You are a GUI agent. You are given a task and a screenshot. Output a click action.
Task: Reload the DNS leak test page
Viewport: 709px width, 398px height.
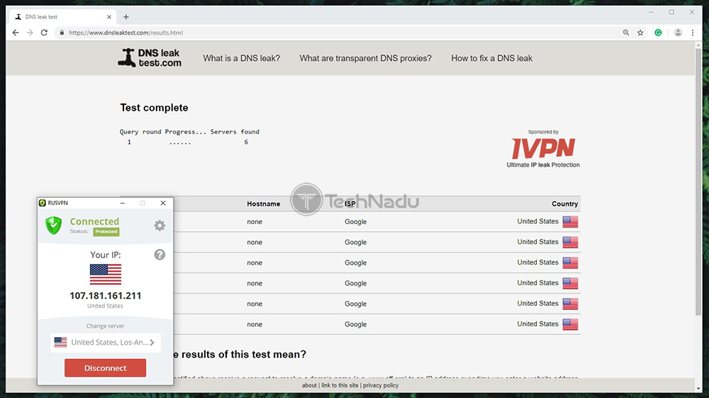pyautogui.click(x=44, y=33)
